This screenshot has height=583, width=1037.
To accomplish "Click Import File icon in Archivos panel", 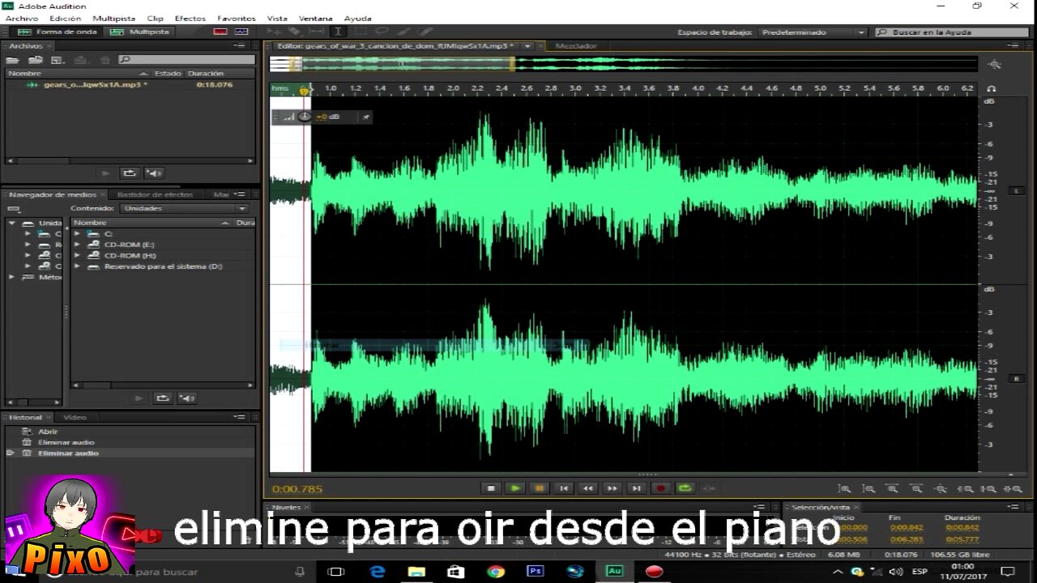I will pos(36,60).
